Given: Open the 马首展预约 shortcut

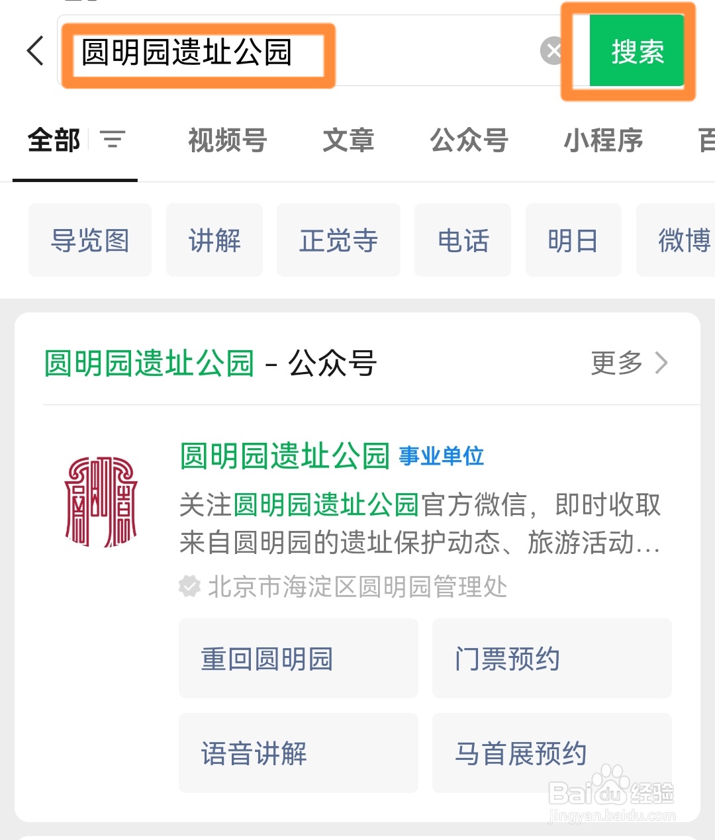Looking at the screenshot, I should coord(551,753).
